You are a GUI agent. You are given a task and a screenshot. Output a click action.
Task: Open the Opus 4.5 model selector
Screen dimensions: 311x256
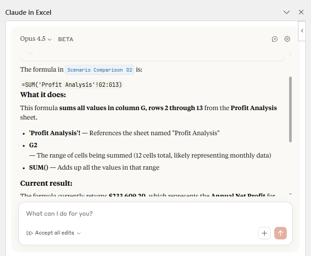(x=36, y=39)
